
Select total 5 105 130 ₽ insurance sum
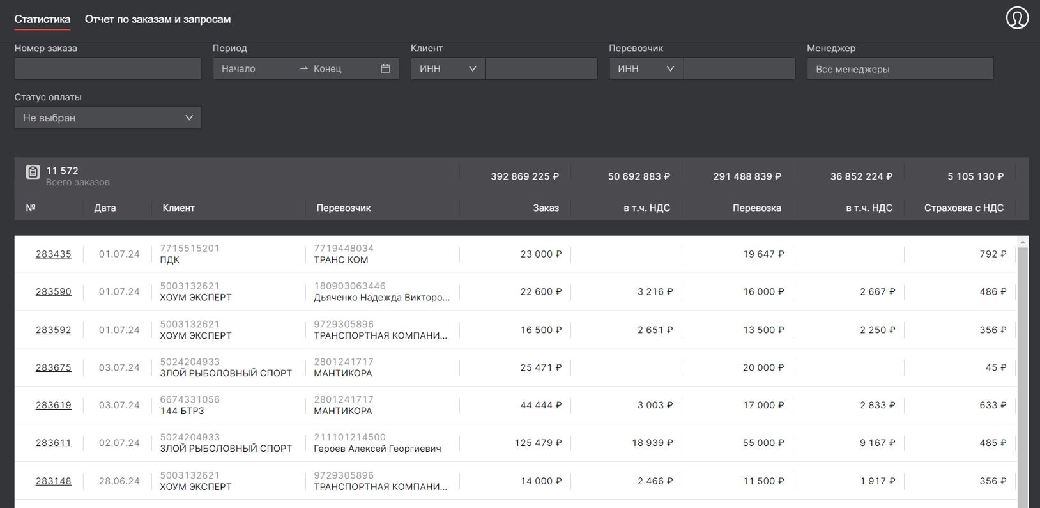[x=975, y=176]
